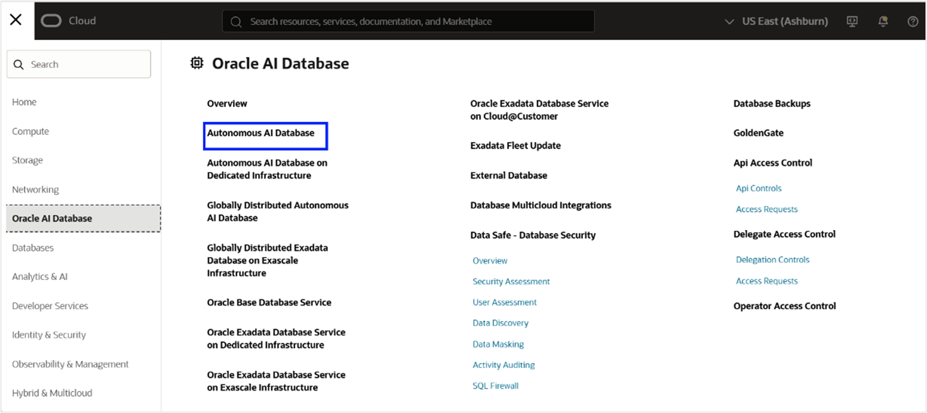Image resolution: width=927 pixels, height=413 pixels.
Task: Select Observability & Management in the sidebar
Action: [x=70, y=364]
